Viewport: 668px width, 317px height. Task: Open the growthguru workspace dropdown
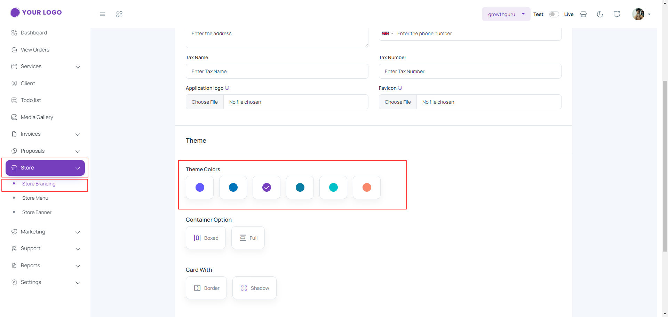point(506,14)
